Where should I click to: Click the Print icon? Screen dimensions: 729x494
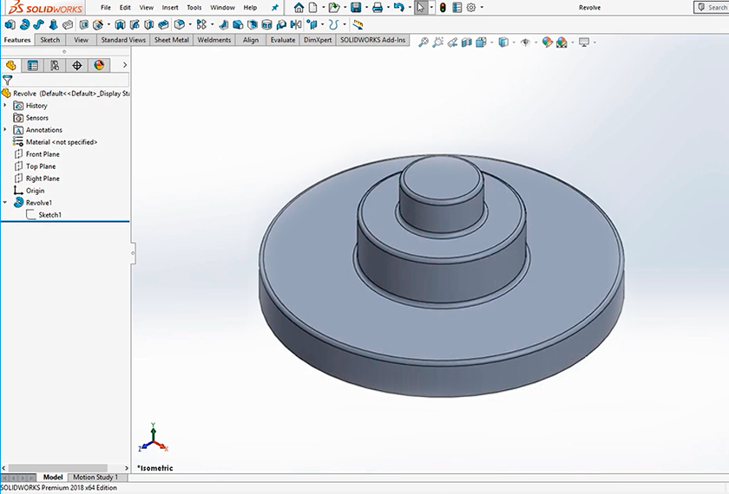pos(378,8)
